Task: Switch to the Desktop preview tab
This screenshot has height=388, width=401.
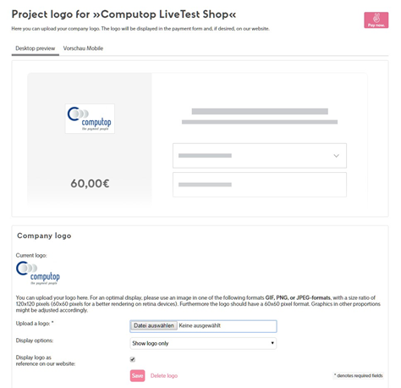Action: pos(36,48)
